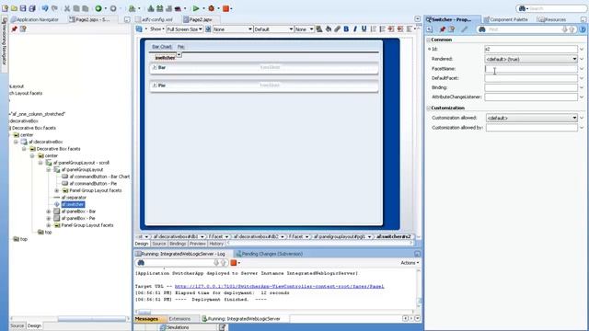This screenshot has width=589, height=331.
Task: Open the Customization allowed dropdown
Action: [532, 118]
